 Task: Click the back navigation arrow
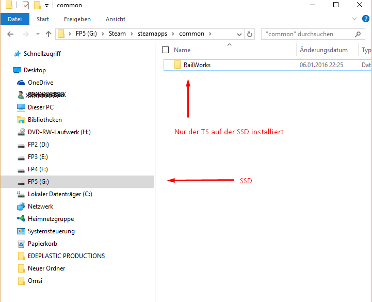[x=10, y=34]
